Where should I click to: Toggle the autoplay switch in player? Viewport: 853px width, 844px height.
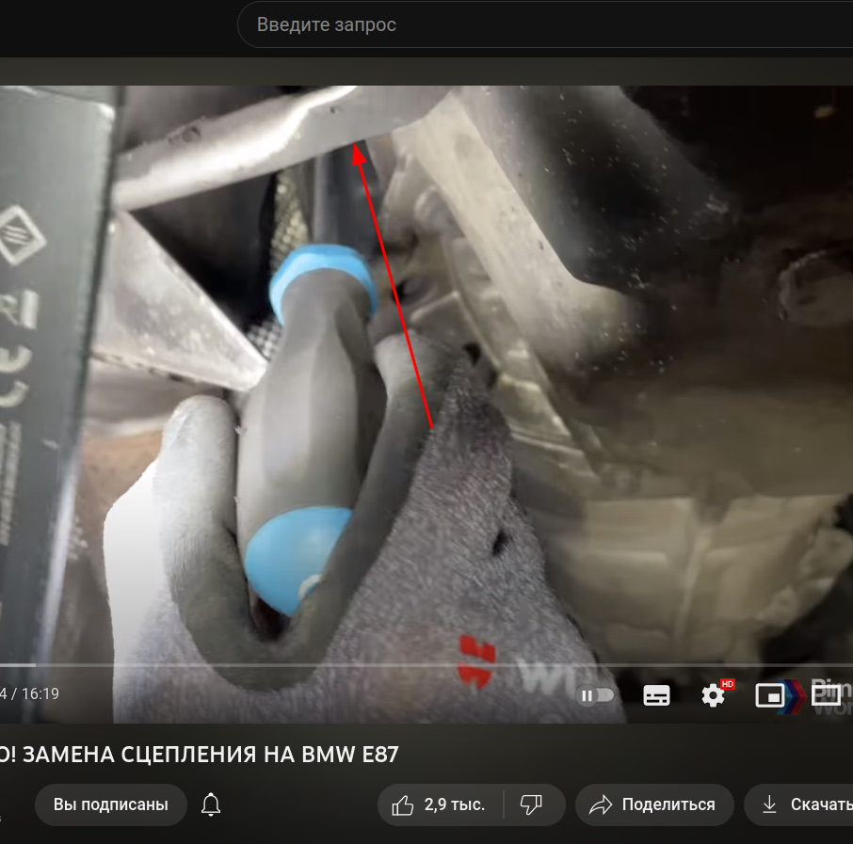[x=596, y=695]
